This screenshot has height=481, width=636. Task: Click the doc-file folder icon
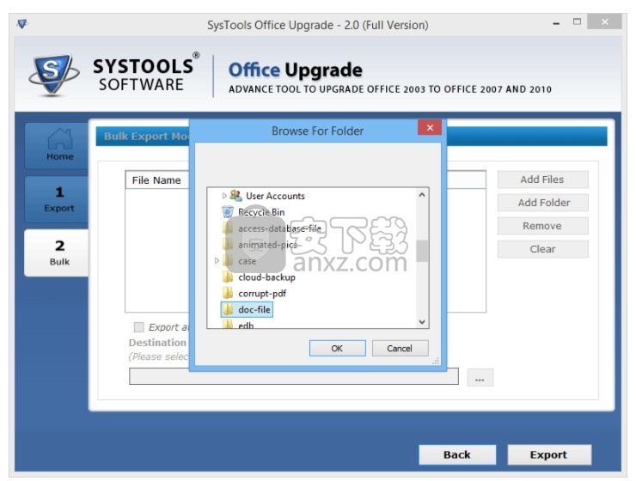point(228,309)
